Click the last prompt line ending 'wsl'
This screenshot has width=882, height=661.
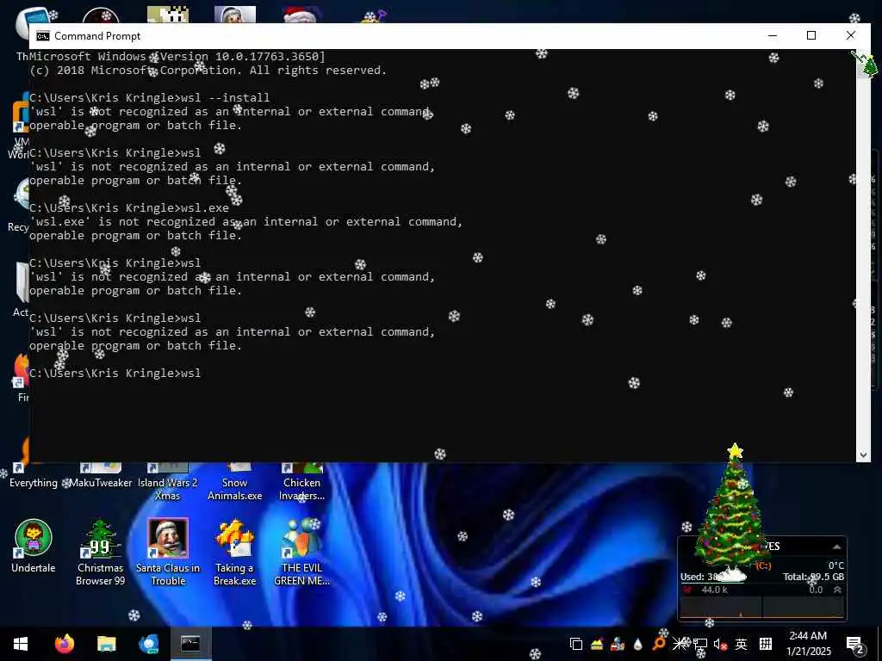(115, 374)
